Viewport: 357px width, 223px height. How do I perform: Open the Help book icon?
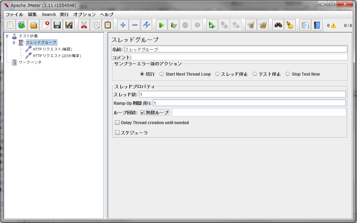(x=317, y=25)
